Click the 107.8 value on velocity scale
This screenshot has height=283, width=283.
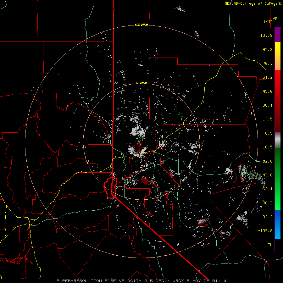tap(266, 35)
